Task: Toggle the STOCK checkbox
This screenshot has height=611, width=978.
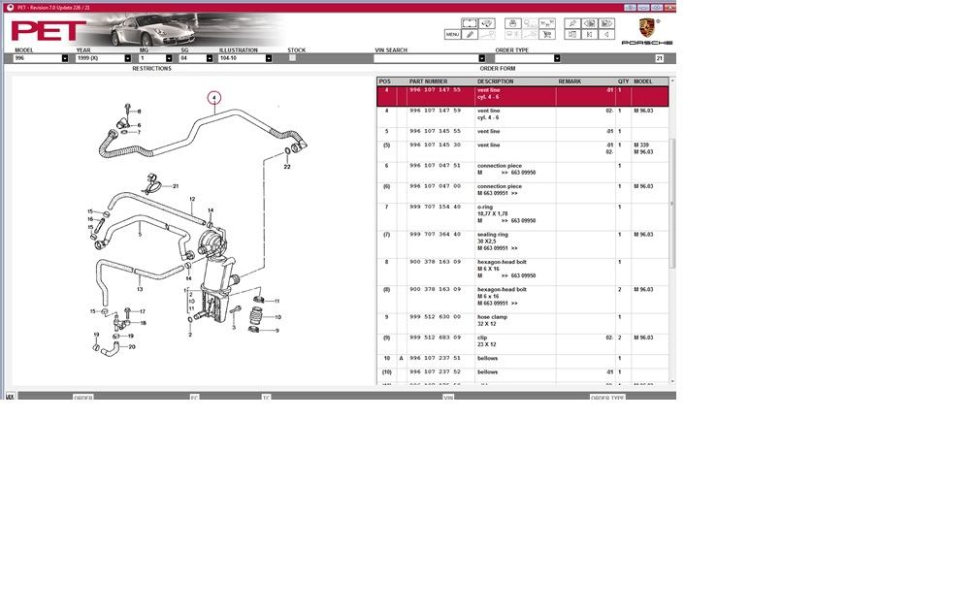Action: tap(292, 58)
